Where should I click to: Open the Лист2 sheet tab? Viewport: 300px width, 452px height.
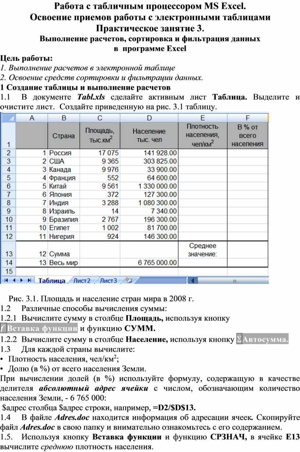pos(82,281)
